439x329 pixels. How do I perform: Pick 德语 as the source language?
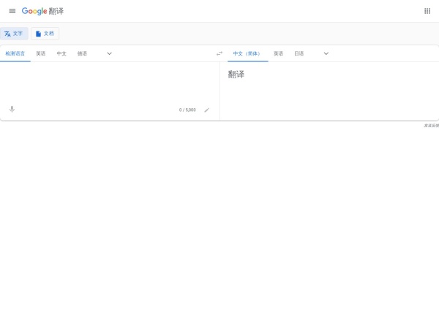pos(83,53)
